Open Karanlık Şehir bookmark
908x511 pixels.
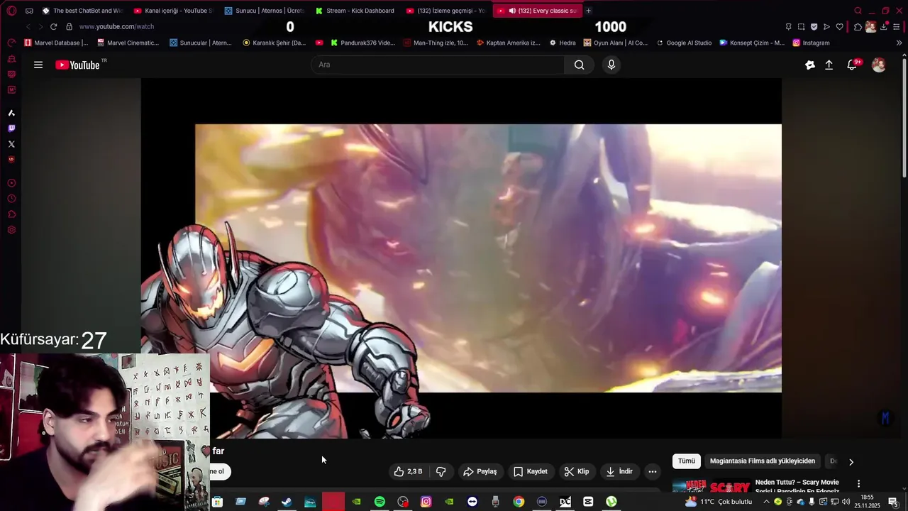tap(275, 43)
